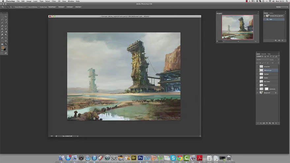290x163 pixels.
Task: Change screen mode from toolbox bottom
Action: point(6,53)
